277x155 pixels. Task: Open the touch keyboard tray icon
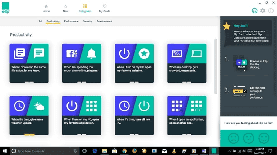(250, 151)
